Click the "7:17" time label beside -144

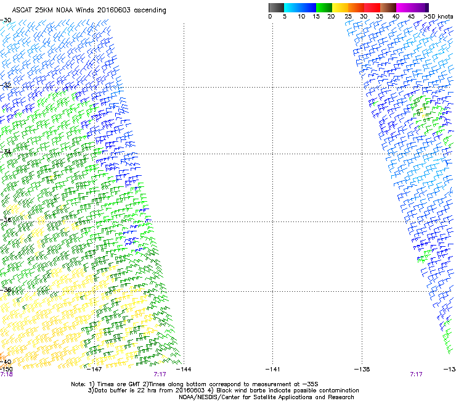160,374
